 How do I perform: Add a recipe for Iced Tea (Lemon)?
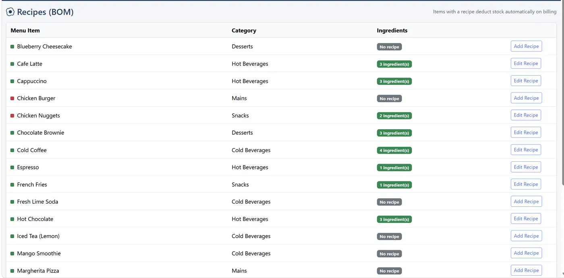pos(526,236)
